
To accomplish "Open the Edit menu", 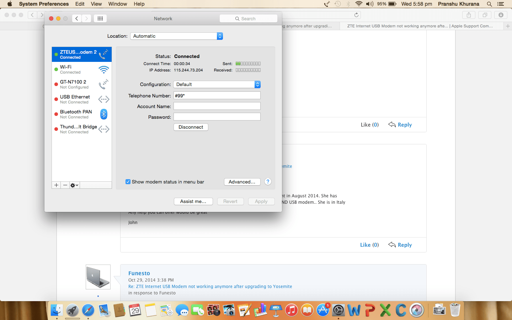I will pyautogui.click(x=80, y=4).
